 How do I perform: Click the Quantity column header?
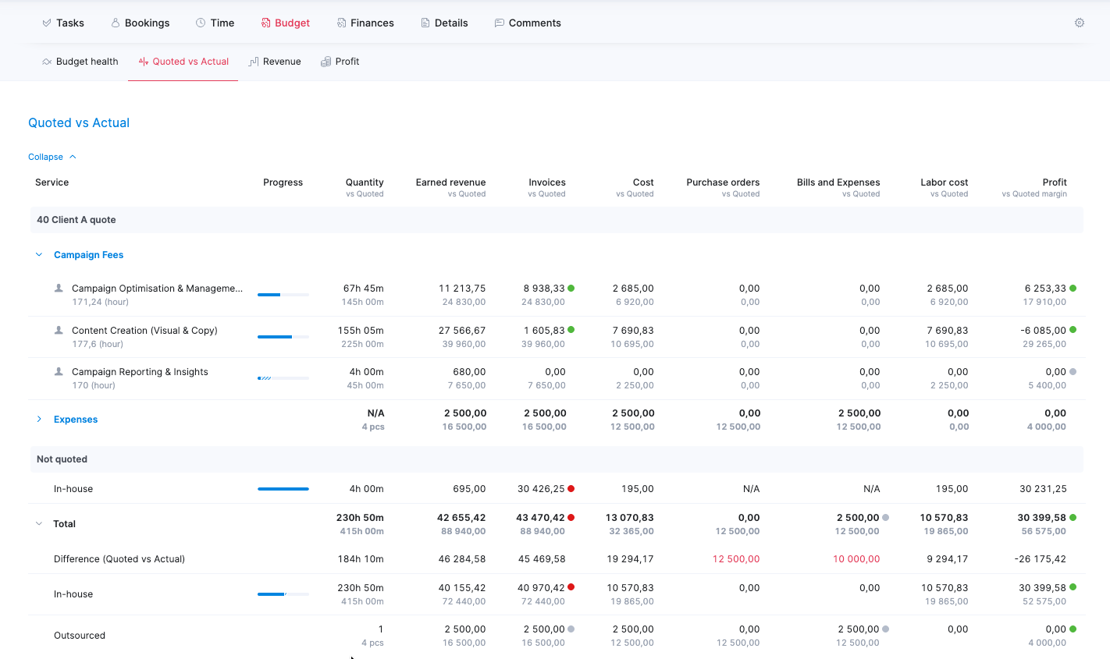point(365,182)
